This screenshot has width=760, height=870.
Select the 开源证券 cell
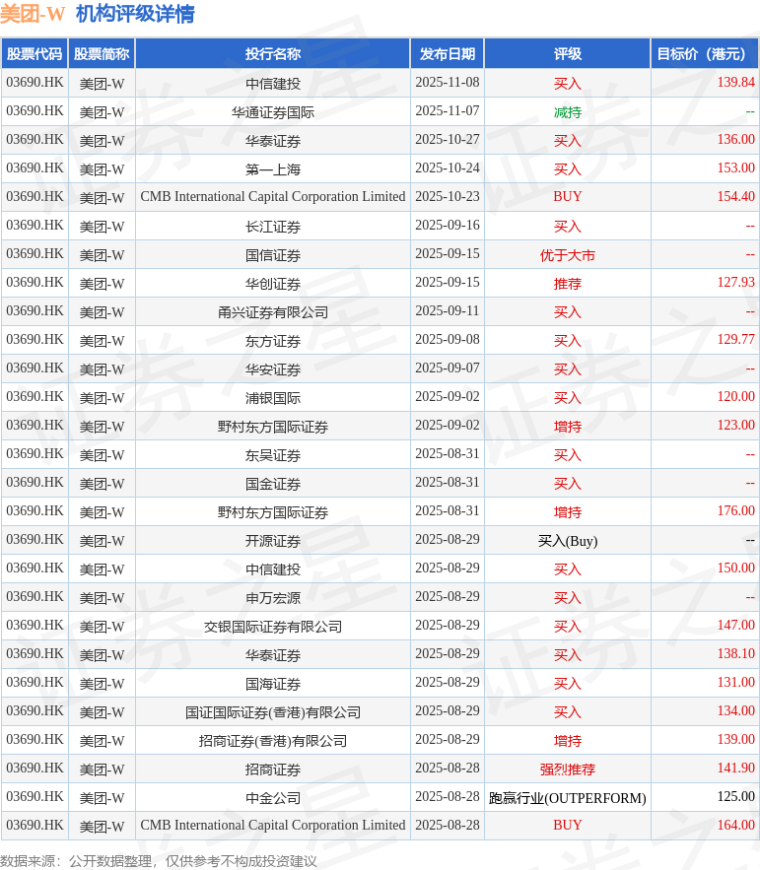[x=273, y=541]
